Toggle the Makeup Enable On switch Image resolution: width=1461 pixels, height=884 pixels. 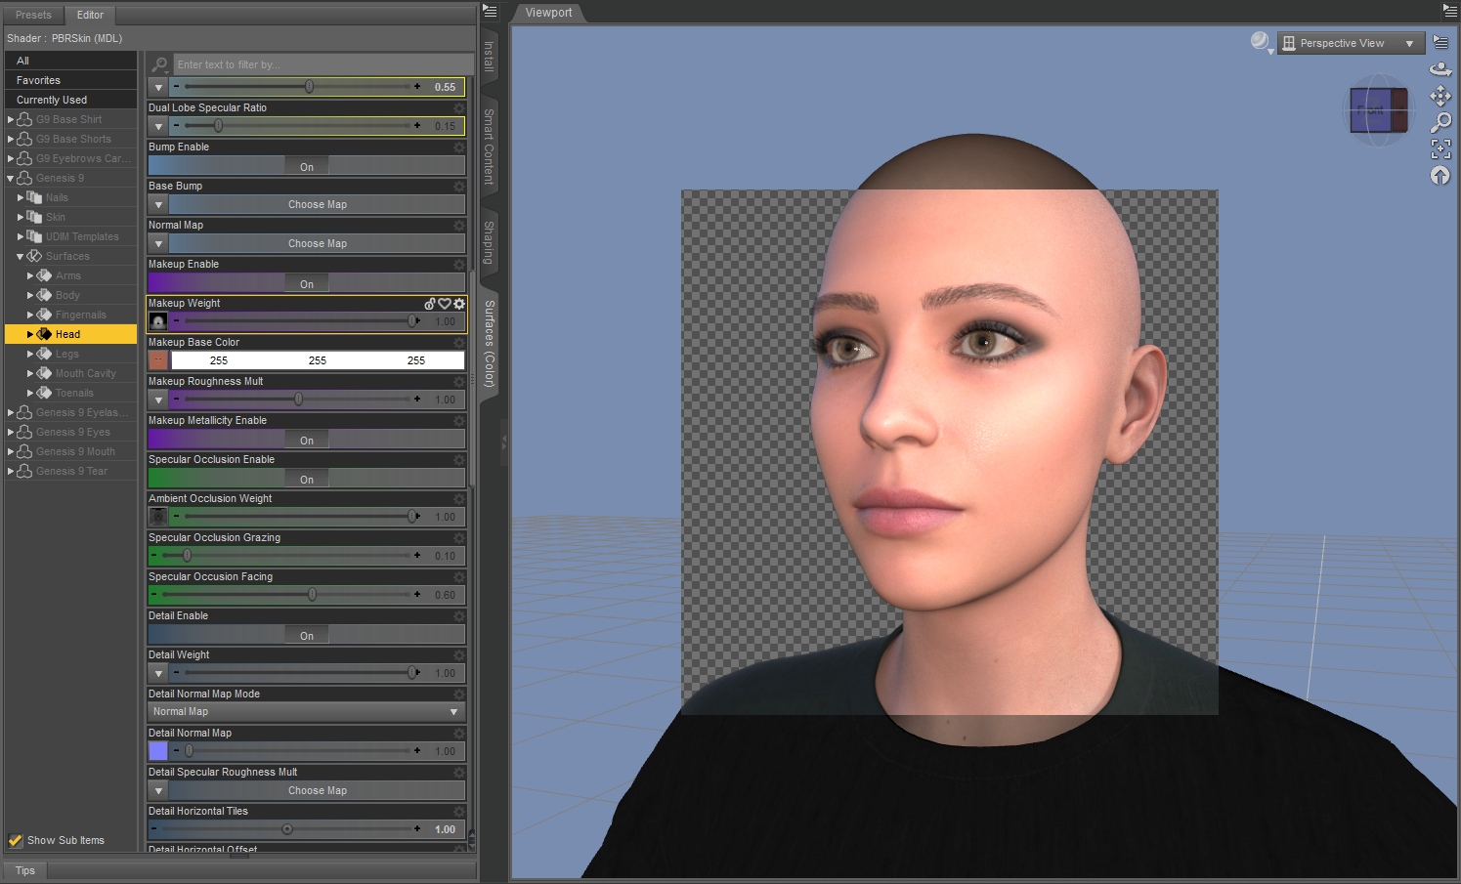(x=307, y=283)
